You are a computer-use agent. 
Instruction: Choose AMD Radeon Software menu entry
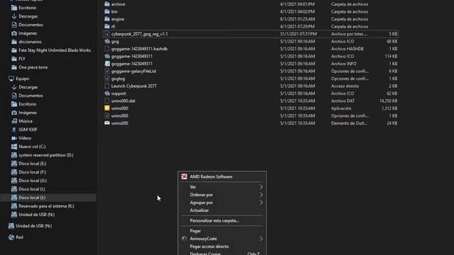(222, 176)
